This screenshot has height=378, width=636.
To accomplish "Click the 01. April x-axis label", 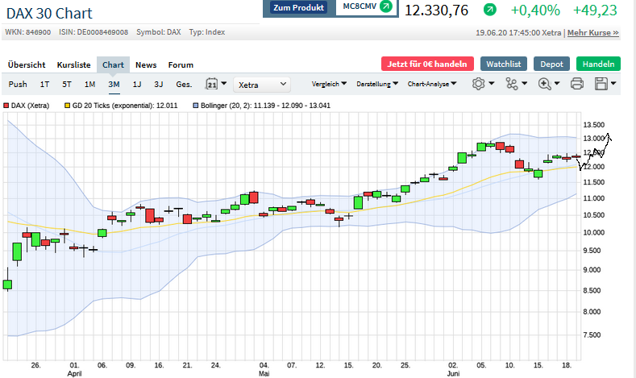I will point(74,369).
